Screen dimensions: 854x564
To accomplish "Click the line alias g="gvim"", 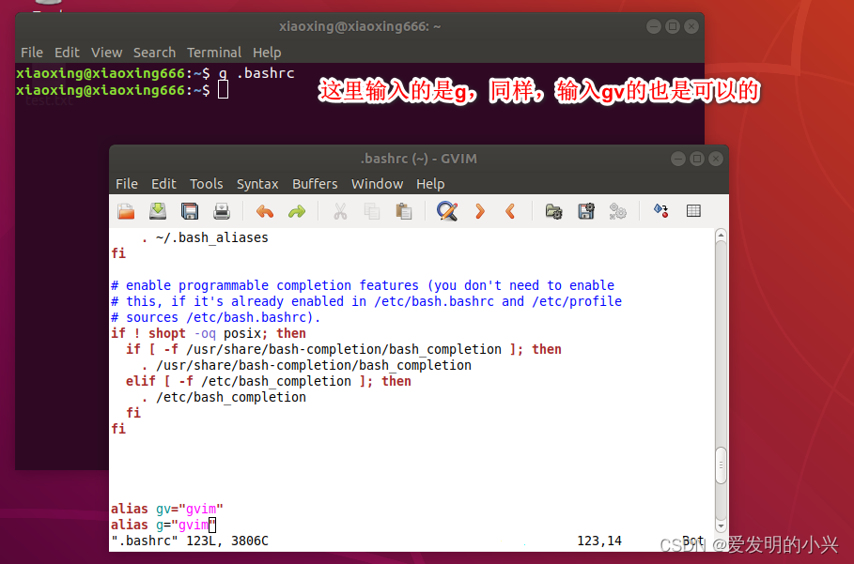I will coord(163,525).
